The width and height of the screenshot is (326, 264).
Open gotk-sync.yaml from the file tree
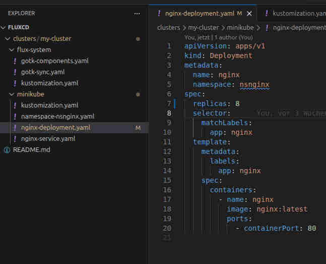coord(42,72)
